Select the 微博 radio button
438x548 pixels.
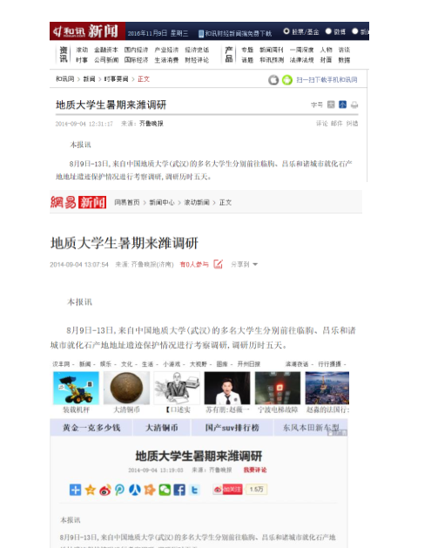[328, 31]
